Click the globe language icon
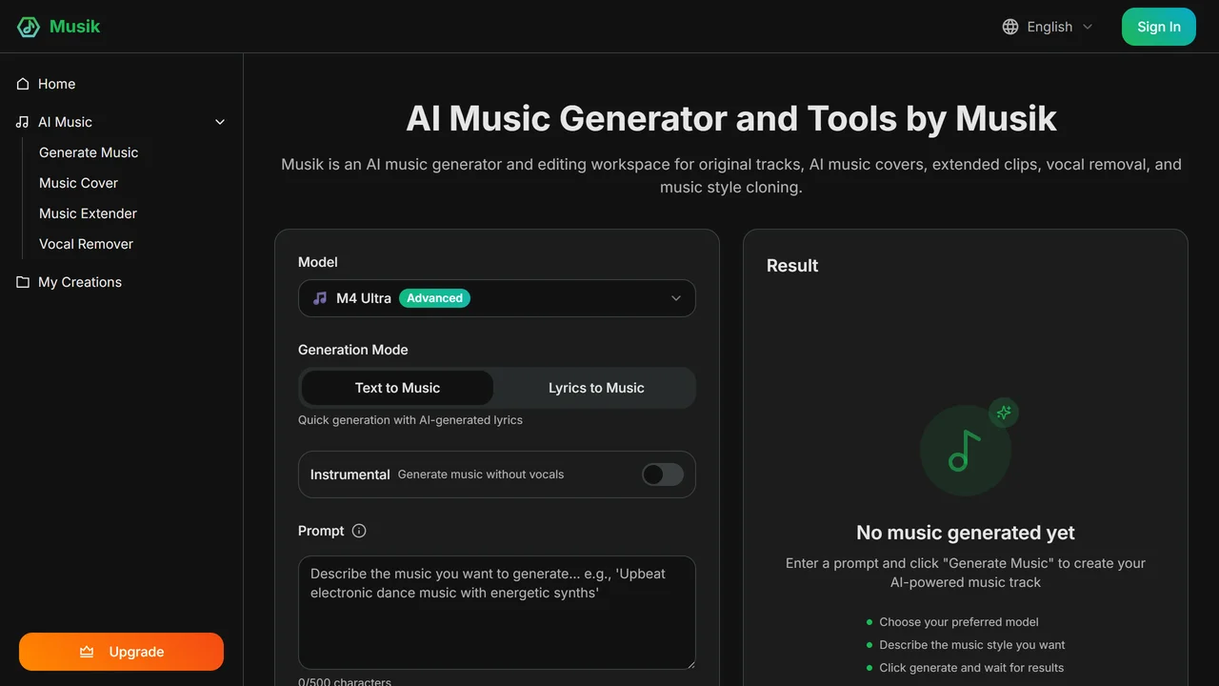This screenshot has width=1219, height=686. coord(1010,27)
